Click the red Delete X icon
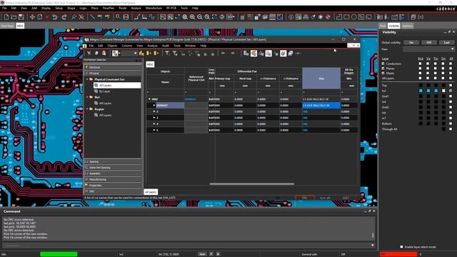Image resolution: width=457 pixels, height=257 pixels. [x=47, y=17]
